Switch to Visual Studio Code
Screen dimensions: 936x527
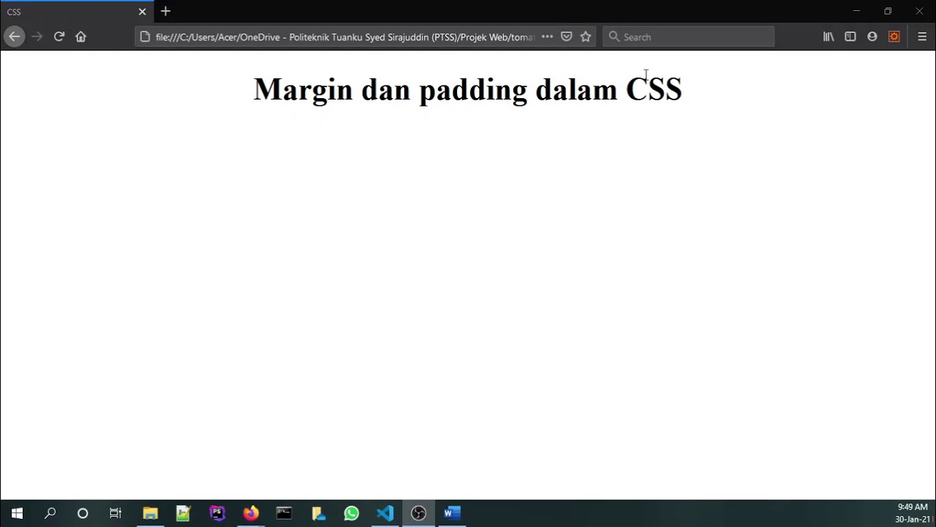pos(385,513)
